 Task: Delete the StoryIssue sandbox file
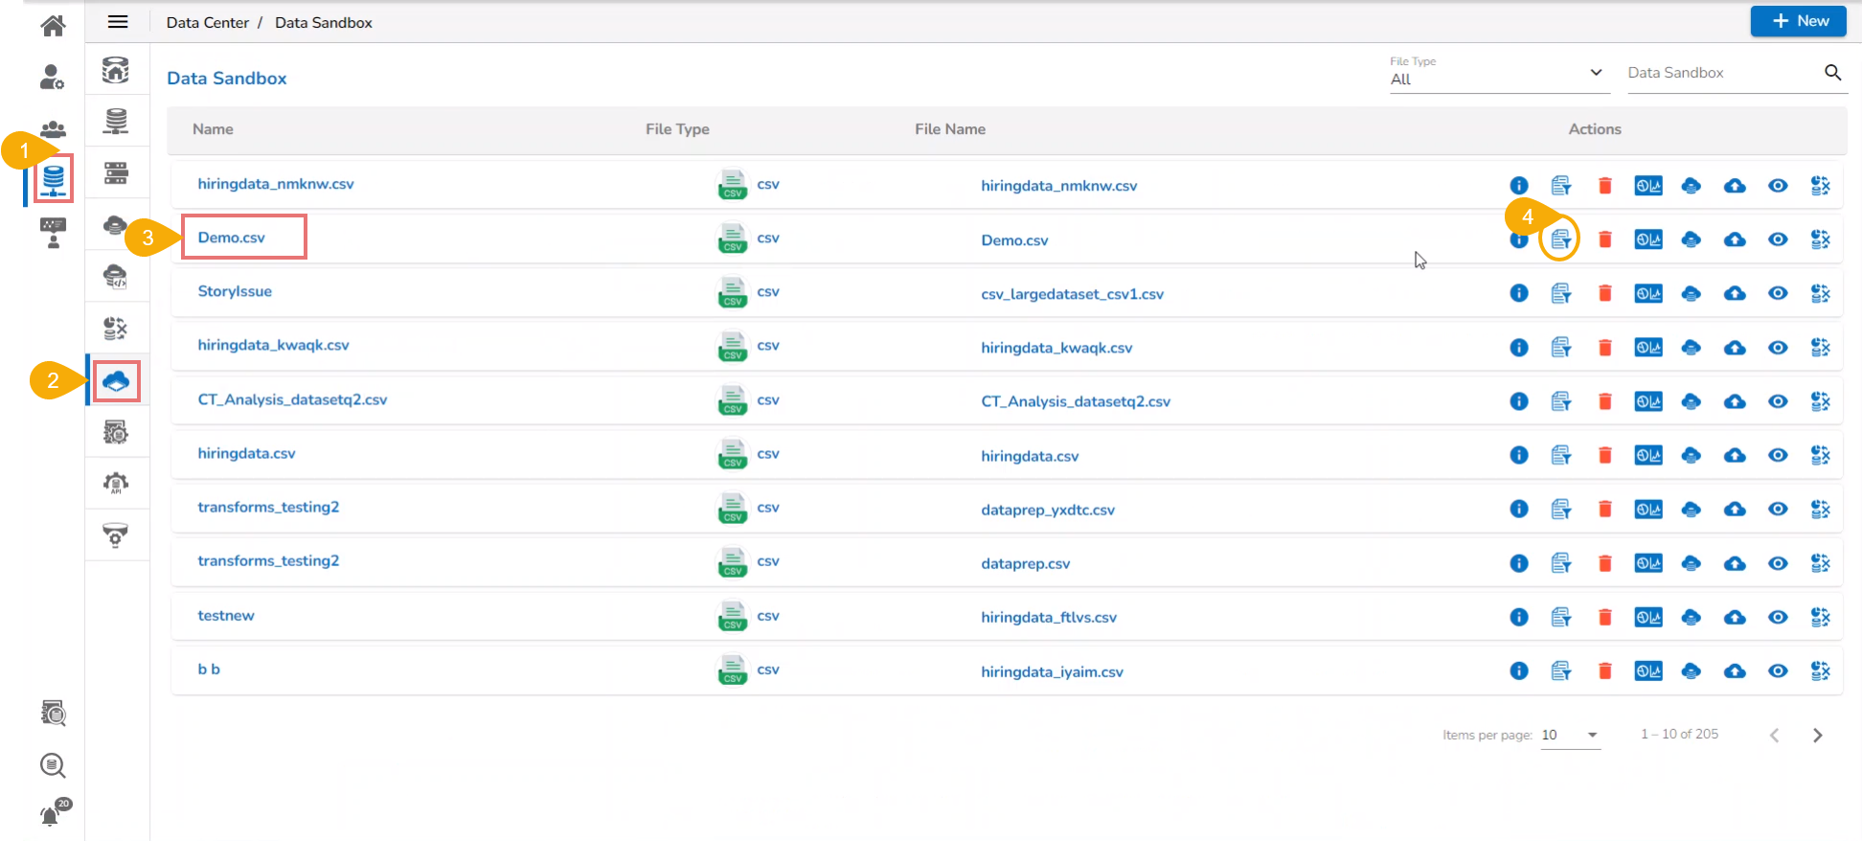pos(1604,293)
